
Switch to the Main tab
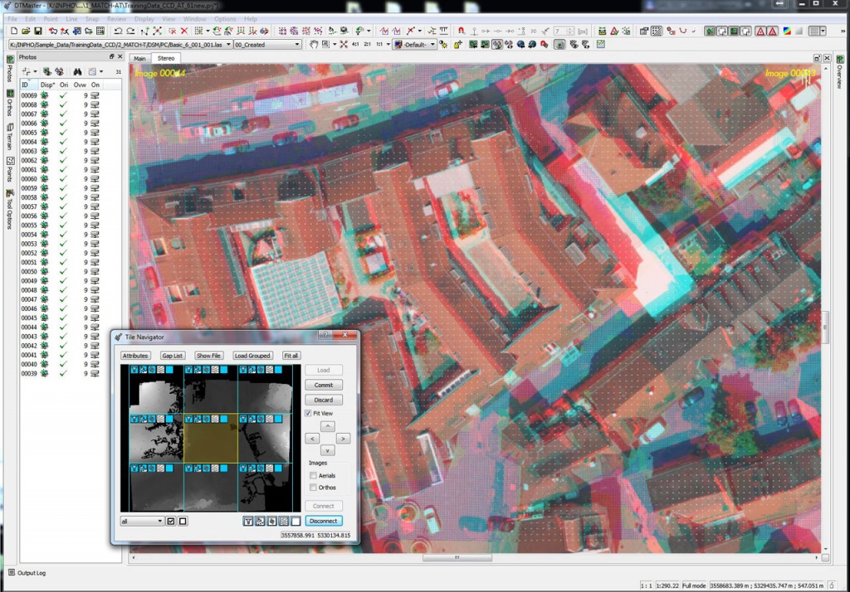click(139, 59)
